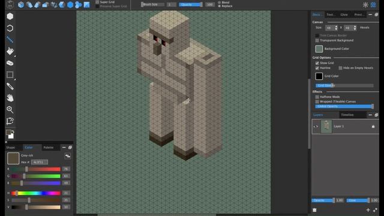Undock the Layers panel with float button
384x216 pixels.
point(376,115)
